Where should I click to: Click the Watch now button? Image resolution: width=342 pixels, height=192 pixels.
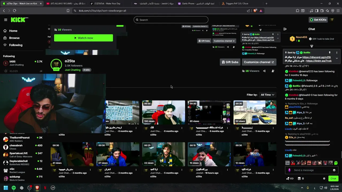(83, 38)
